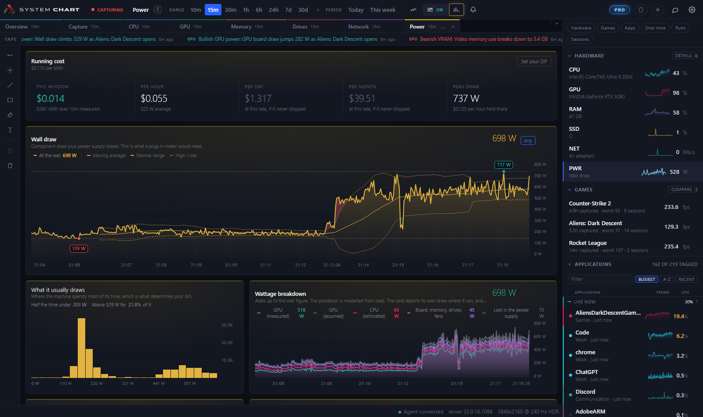Viewport: 703px width, 417px height.
Task: Toggle the Normal range legend series
Action: [x=147, y=155]
